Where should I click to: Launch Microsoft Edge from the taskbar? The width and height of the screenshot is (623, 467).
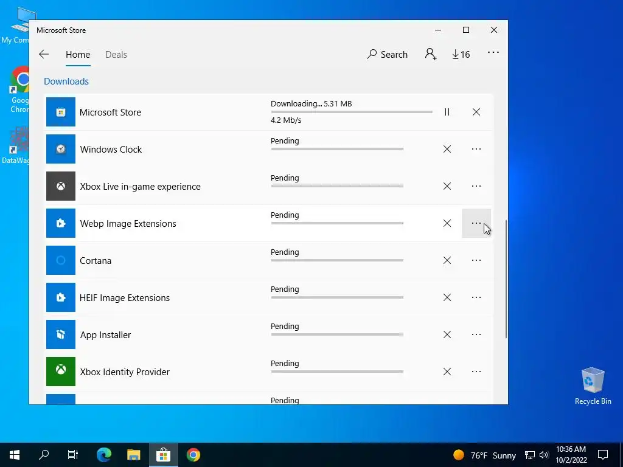[104, 455]
